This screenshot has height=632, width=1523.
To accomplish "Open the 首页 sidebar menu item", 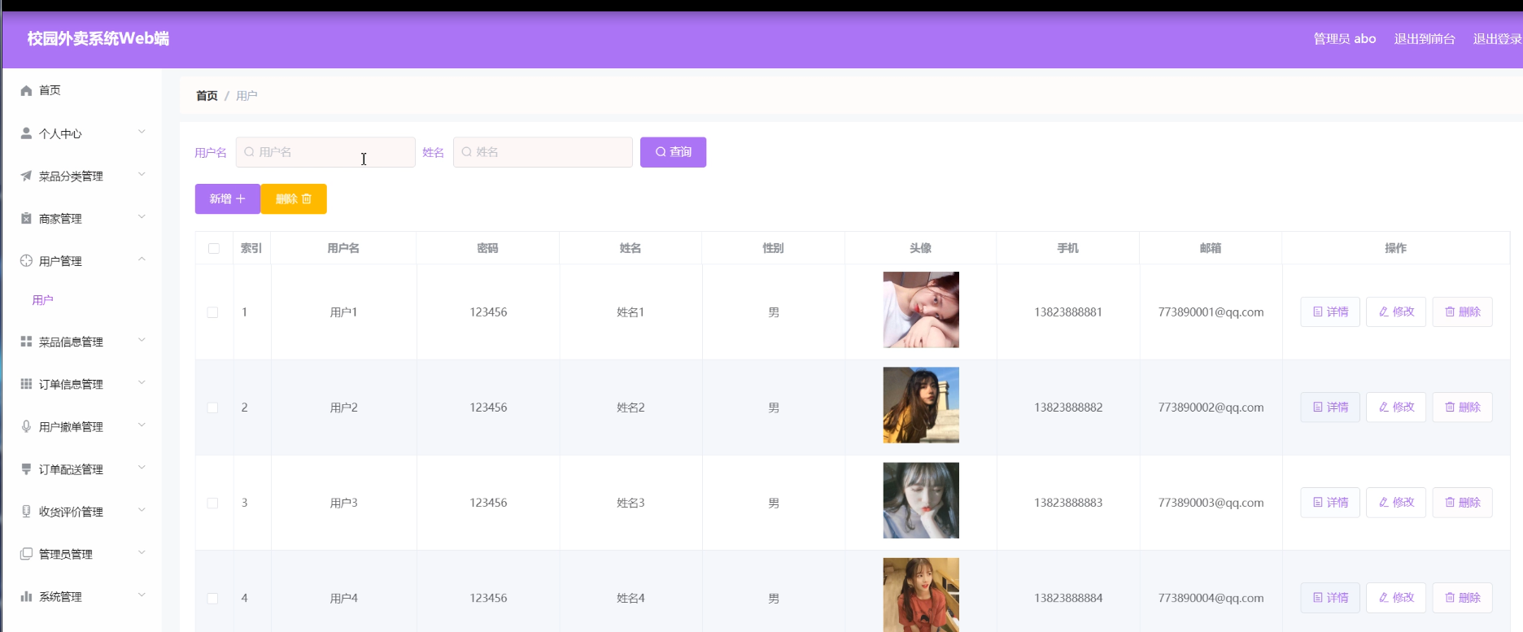I will (x=81, y=90).
